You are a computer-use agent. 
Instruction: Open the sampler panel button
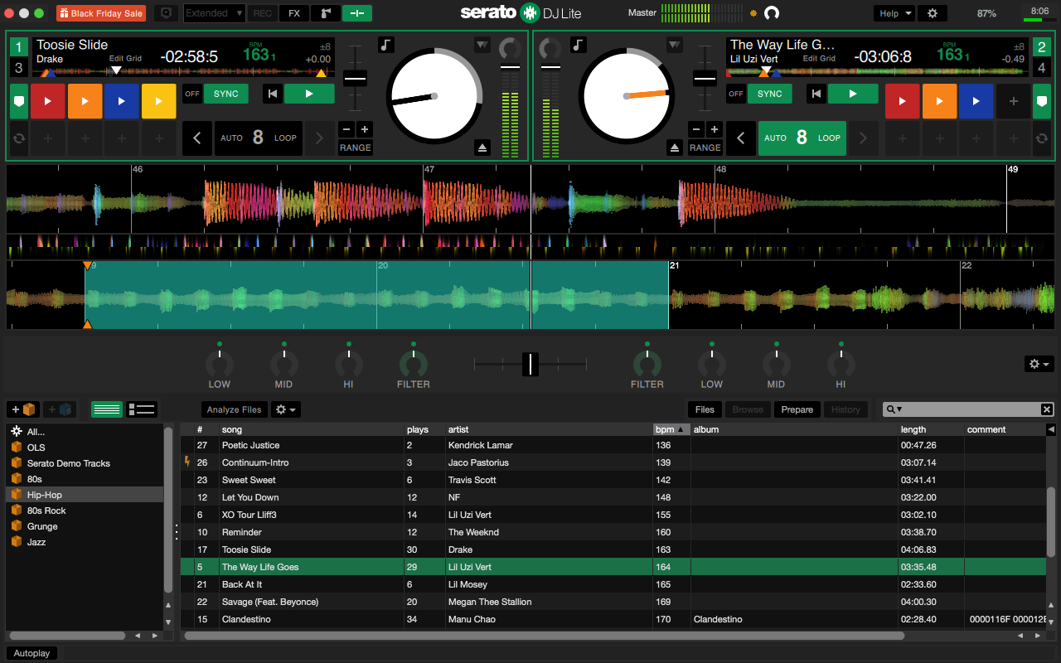[326, 13]
